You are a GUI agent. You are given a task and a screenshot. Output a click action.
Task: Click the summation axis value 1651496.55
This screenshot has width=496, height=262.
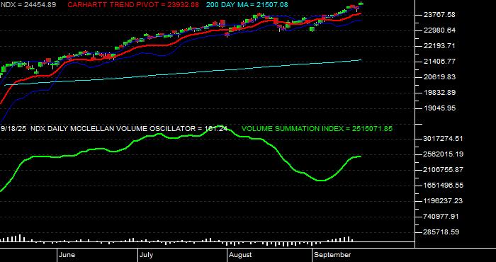[x=443, y=186]
